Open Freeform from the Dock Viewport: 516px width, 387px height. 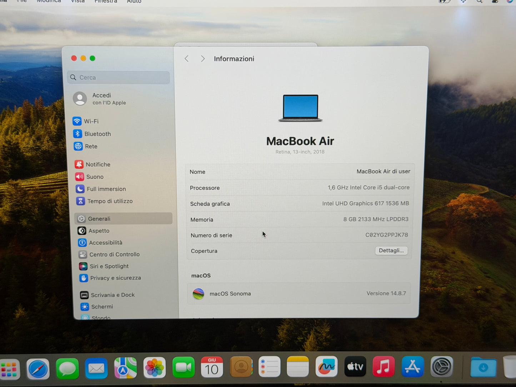[x=326, y=366]
